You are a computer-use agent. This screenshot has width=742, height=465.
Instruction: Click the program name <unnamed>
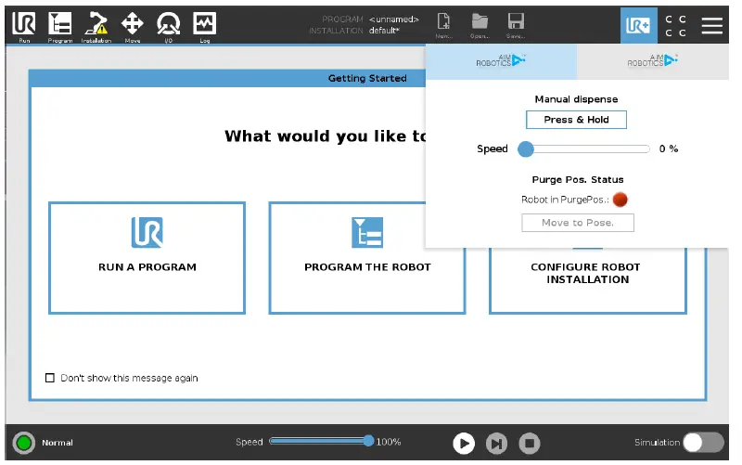coord(393,19)
